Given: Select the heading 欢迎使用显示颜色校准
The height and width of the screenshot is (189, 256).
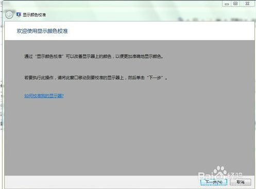Looking at the screenshot, I should pos(42,31).
